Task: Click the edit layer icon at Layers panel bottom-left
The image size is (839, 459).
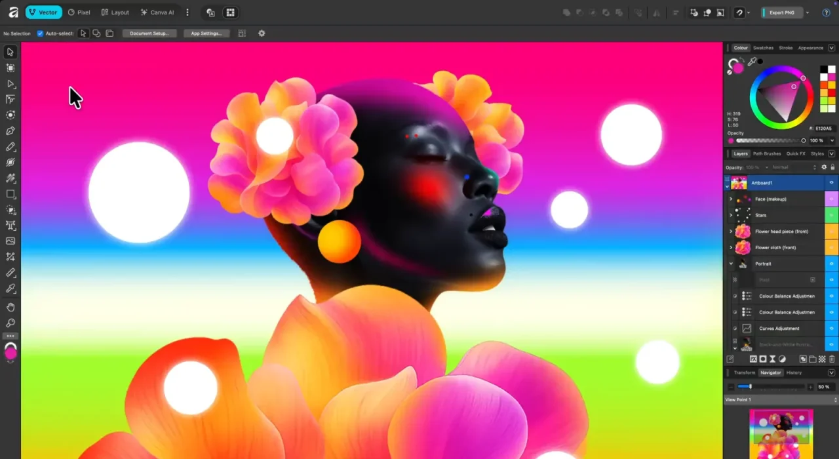Action: click(x=730, y=359)
